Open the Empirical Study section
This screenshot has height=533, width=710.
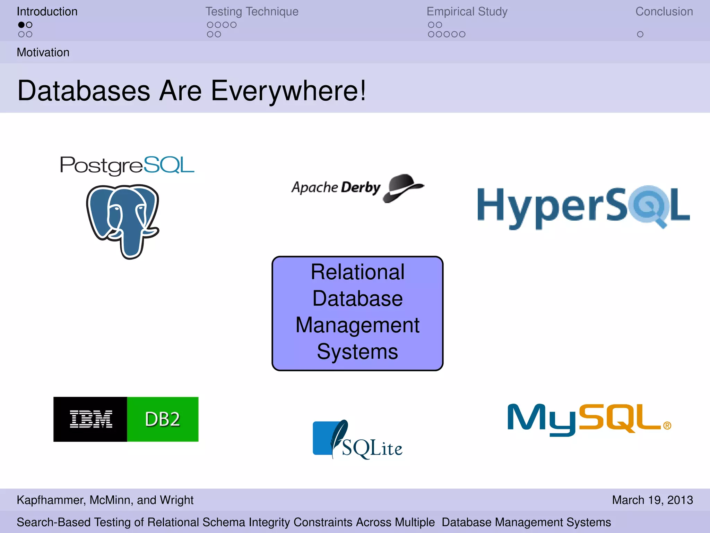(467, 11)
